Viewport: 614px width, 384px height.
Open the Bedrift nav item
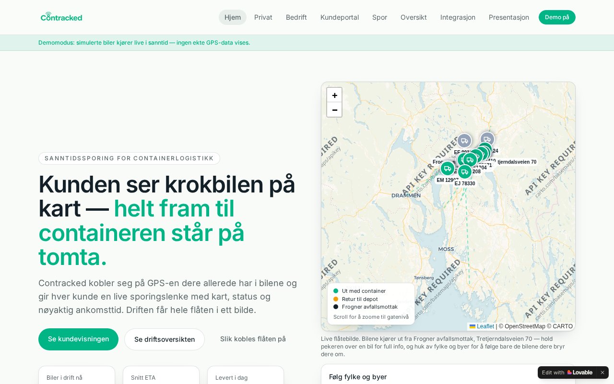296,17
